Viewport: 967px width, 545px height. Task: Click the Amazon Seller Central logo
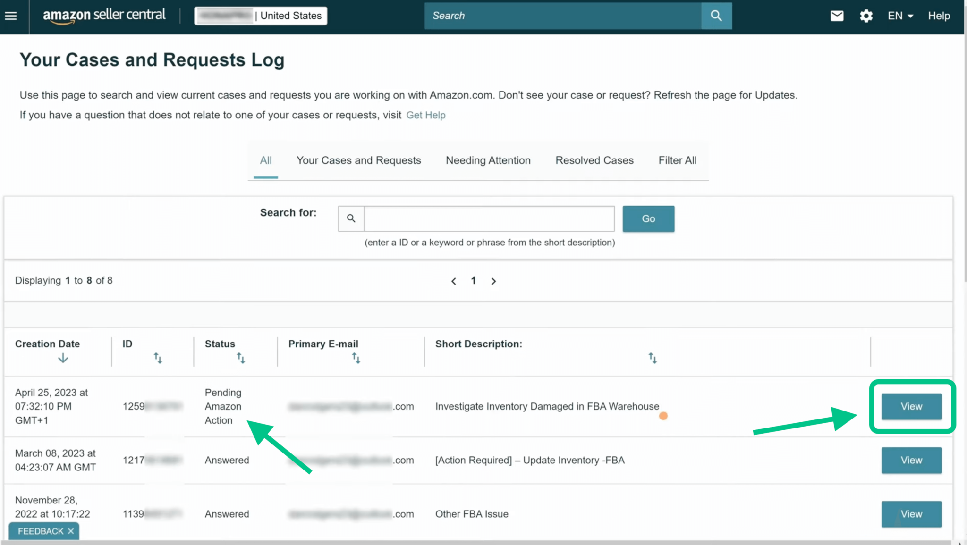103,16
